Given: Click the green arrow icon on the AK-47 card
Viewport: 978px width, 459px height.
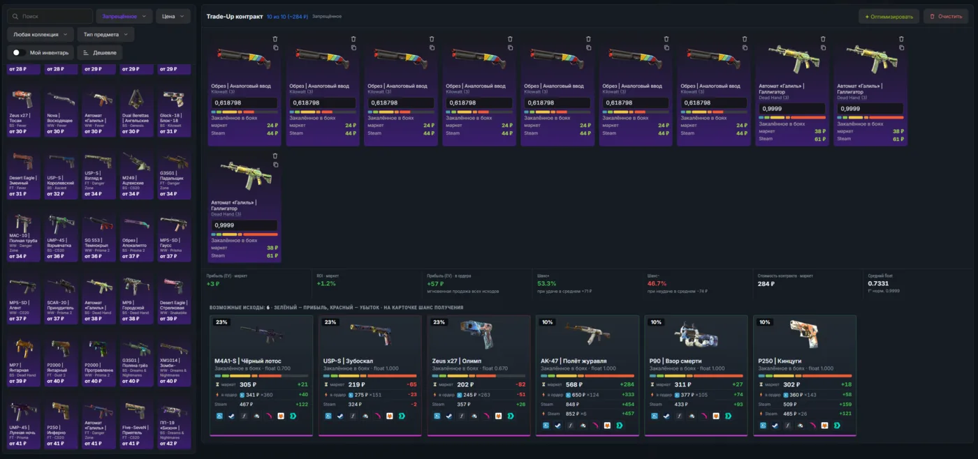Looking at the screenshot, I should click(619, 425).
